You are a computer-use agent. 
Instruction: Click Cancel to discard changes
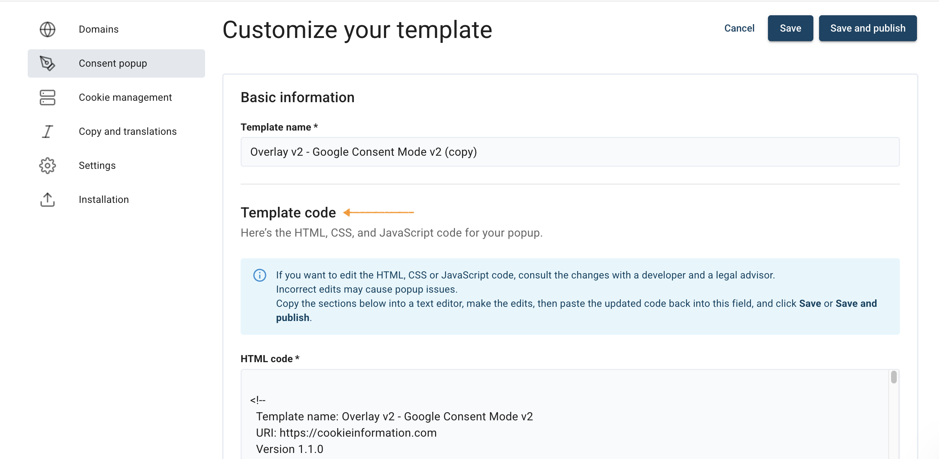(x=739, y=28)
